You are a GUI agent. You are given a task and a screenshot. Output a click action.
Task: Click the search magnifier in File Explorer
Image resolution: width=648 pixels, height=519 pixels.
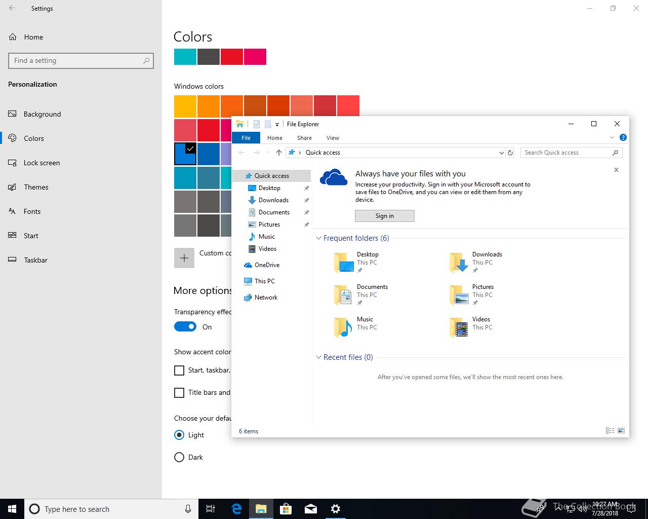coord(616,153)
